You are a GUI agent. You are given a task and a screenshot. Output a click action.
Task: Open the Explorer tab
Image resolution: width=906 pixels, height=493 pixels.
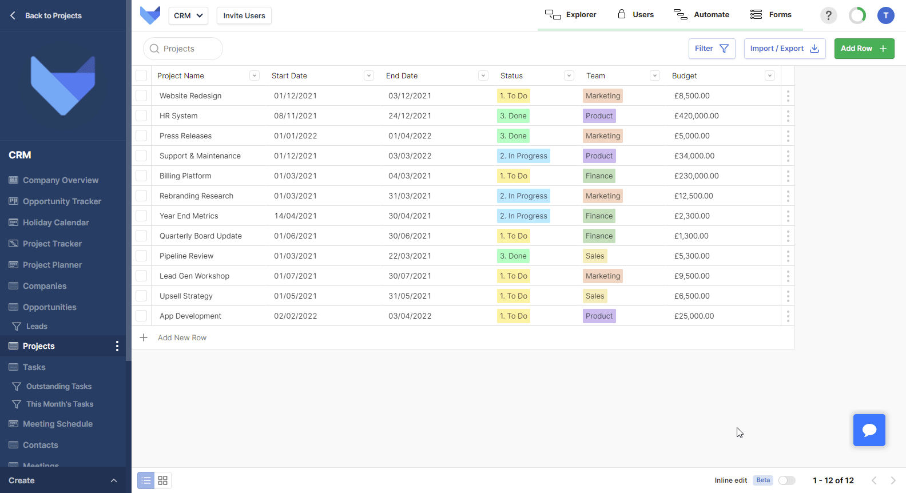click(571, 15)
